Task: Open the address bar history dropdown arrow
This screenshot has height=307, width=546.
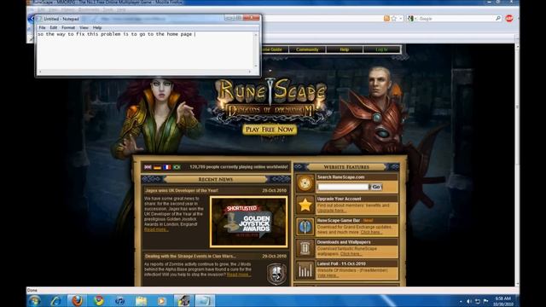Action: coord(401,19)
